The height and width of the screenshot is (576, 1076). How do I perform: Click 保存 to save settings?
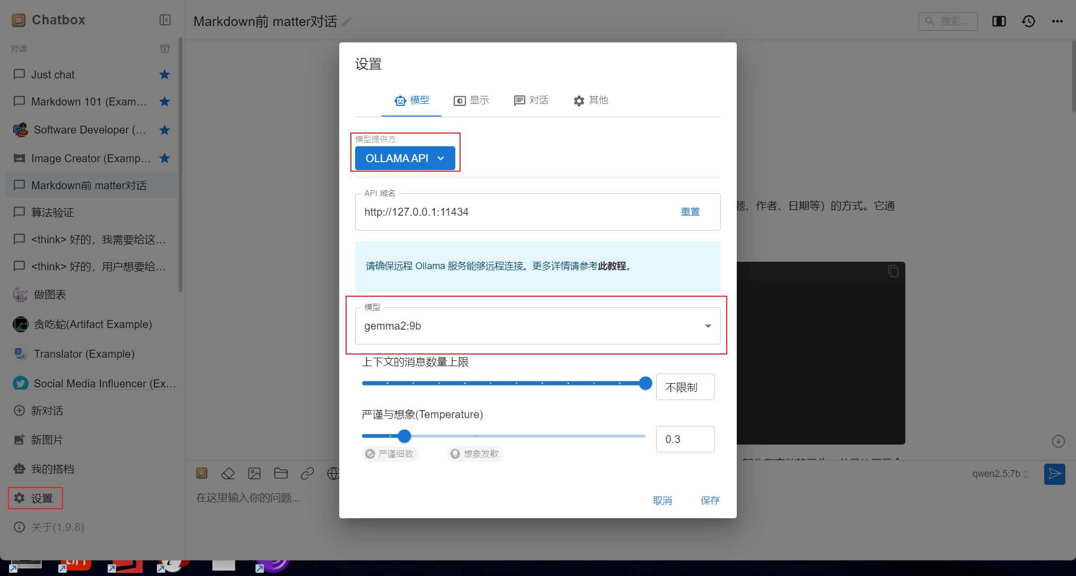click(710, 501)
